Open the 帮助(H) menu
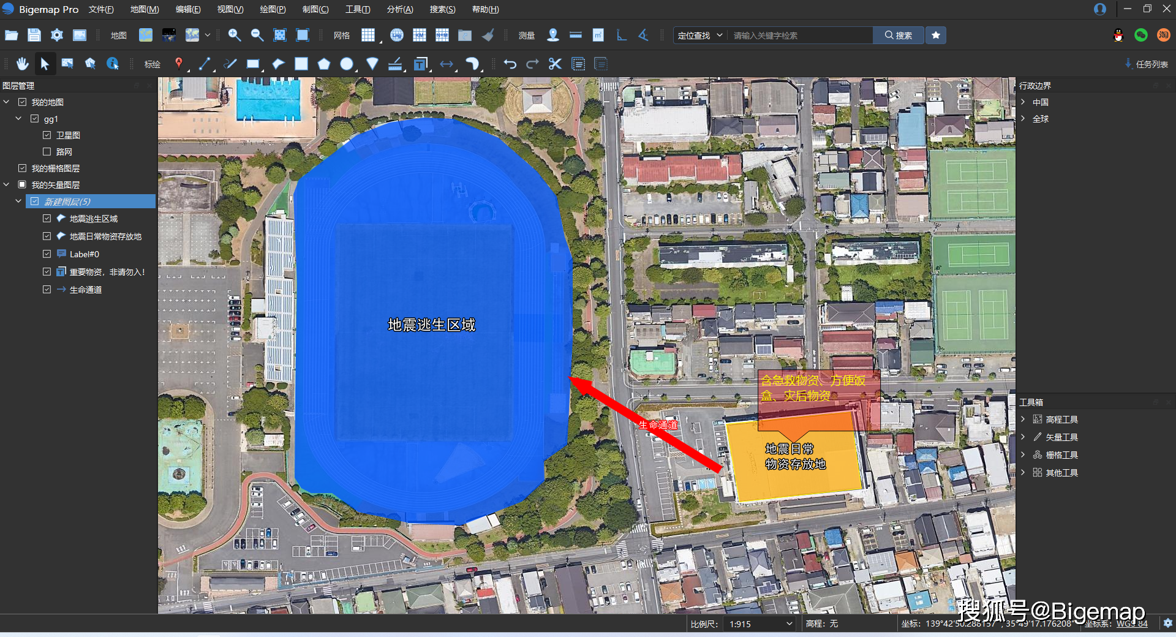Viewport: 1176px width, 637px height. tap(485, 9)
